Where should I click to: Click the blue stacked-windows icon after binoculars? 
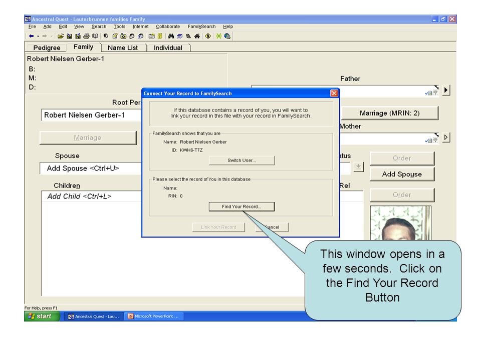click(180, 36)
